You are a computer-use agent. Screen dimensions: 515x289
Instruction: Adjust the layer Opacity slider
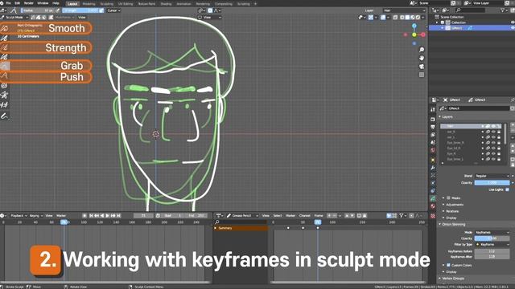click(x=492, y=182)
